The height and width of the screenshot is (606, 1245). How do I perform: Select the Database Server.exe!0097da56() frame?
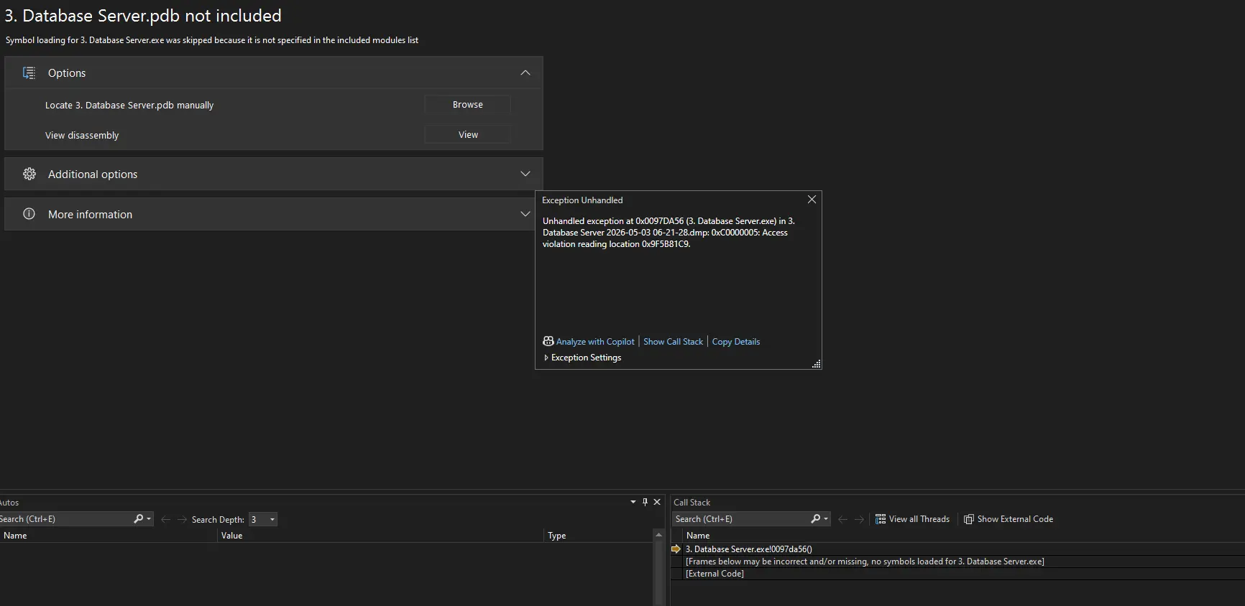click(748, 549)
